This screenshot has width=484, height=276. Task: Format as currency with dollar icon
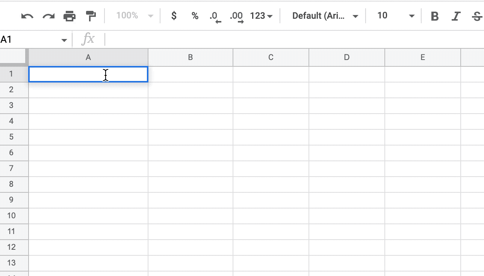tap(174, 16)
